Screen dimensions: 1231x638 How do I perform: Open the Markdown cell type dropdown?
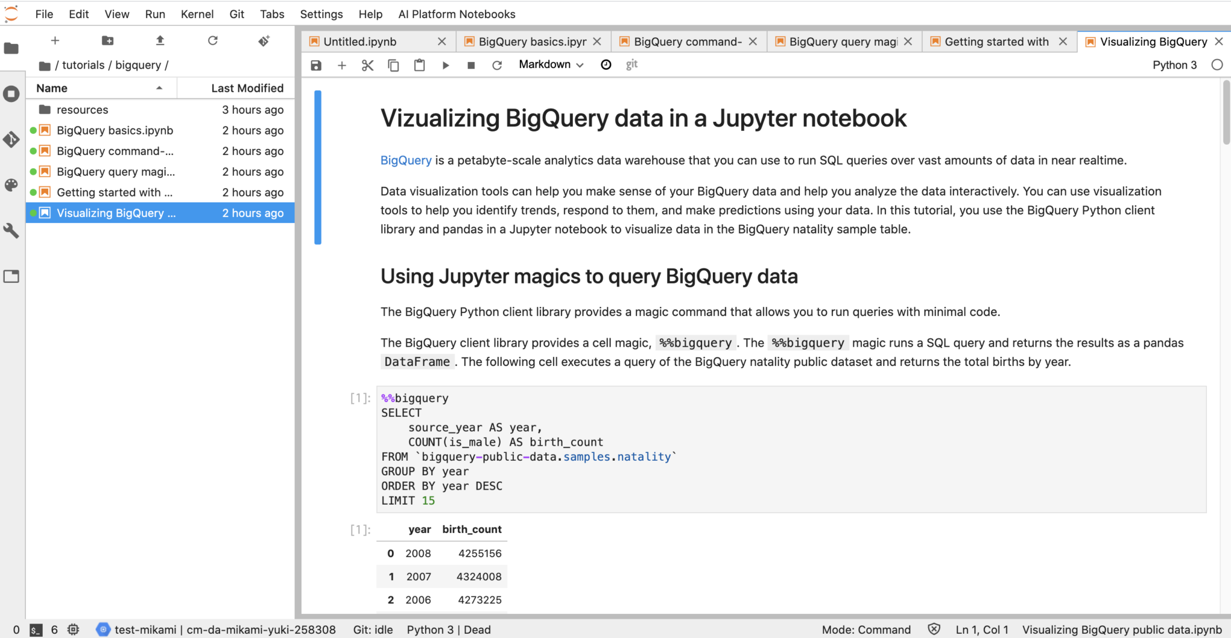550,64
